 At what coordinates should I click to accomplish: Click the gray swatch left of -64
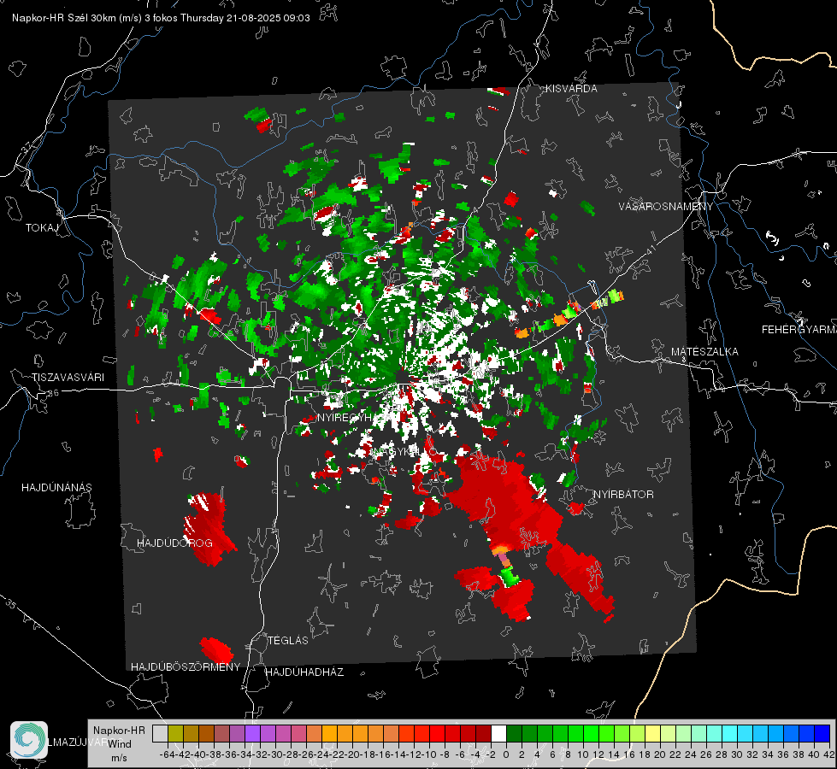point(160,733)
